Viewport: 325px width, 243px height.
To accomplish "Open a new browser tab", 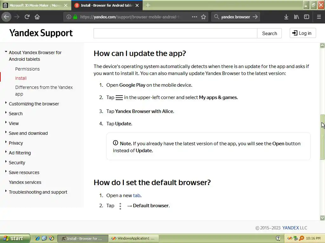I will pos(148,5).
